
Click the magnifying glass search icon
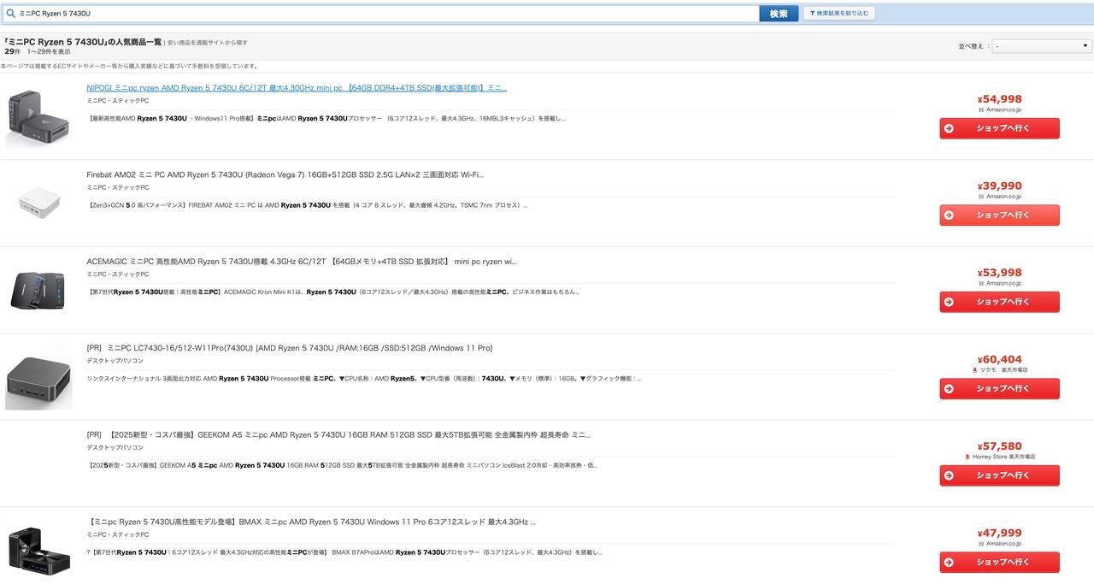[x=11, y=14]
